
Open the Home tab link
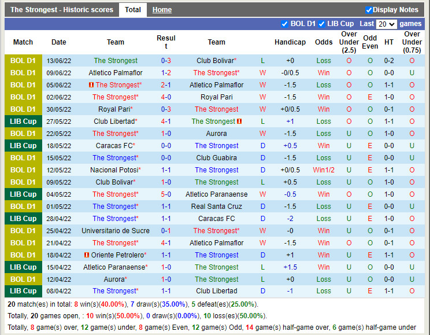[162, 10]
